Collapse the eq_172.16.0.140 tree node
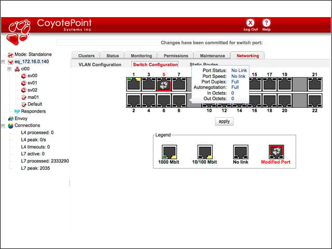 (3, 62)
